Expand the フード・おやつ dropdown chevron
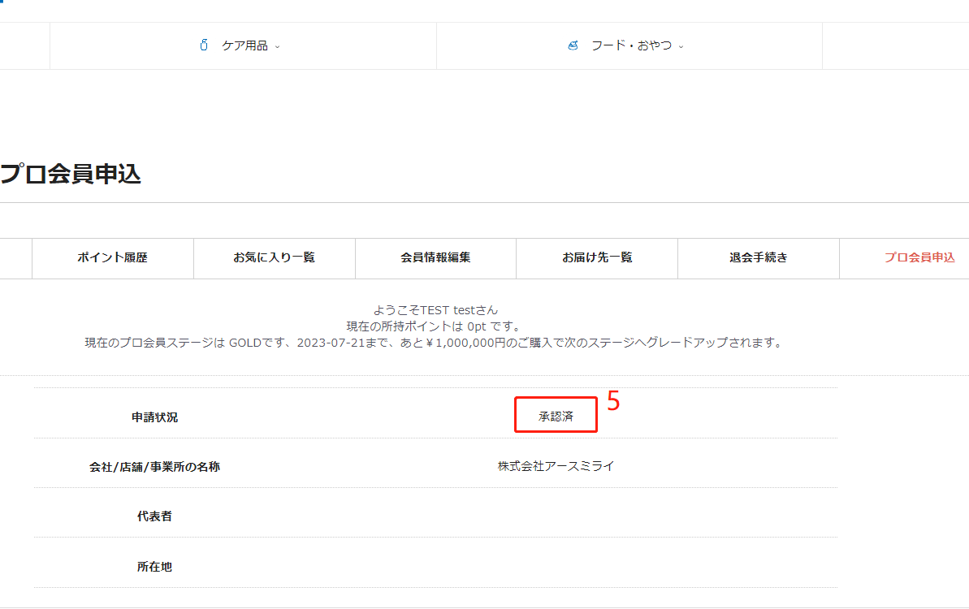Viewport: 969px width, 609px height. coord(681,46)
